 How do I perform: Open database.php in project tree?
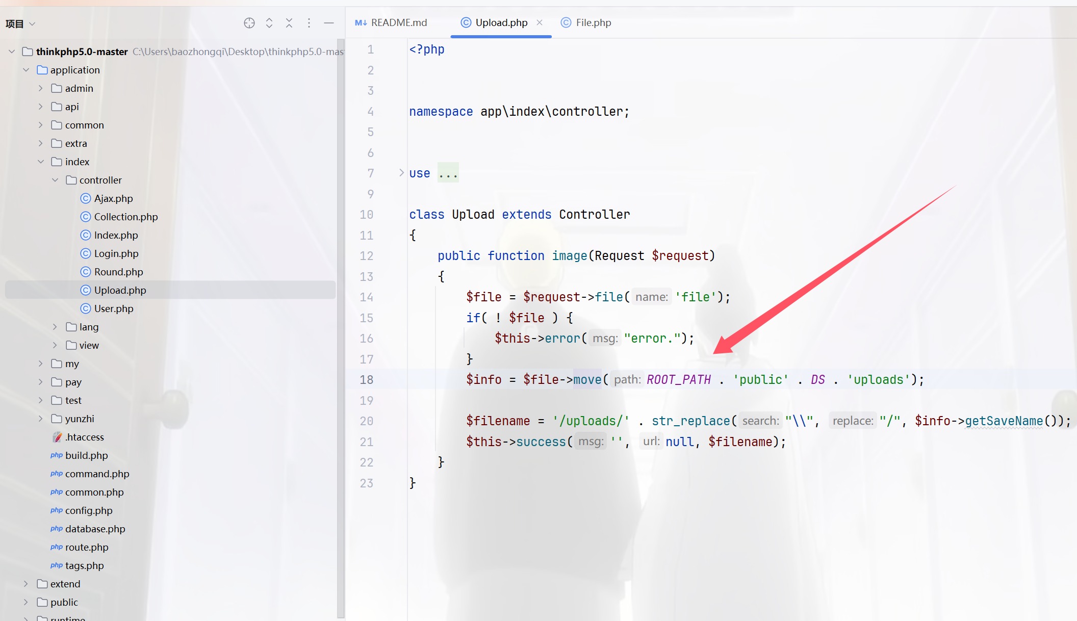(95, 529)
